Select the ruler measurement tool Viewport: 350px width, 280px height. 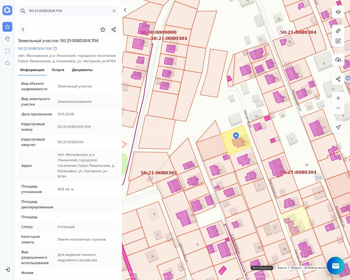(x=338, y=31)
